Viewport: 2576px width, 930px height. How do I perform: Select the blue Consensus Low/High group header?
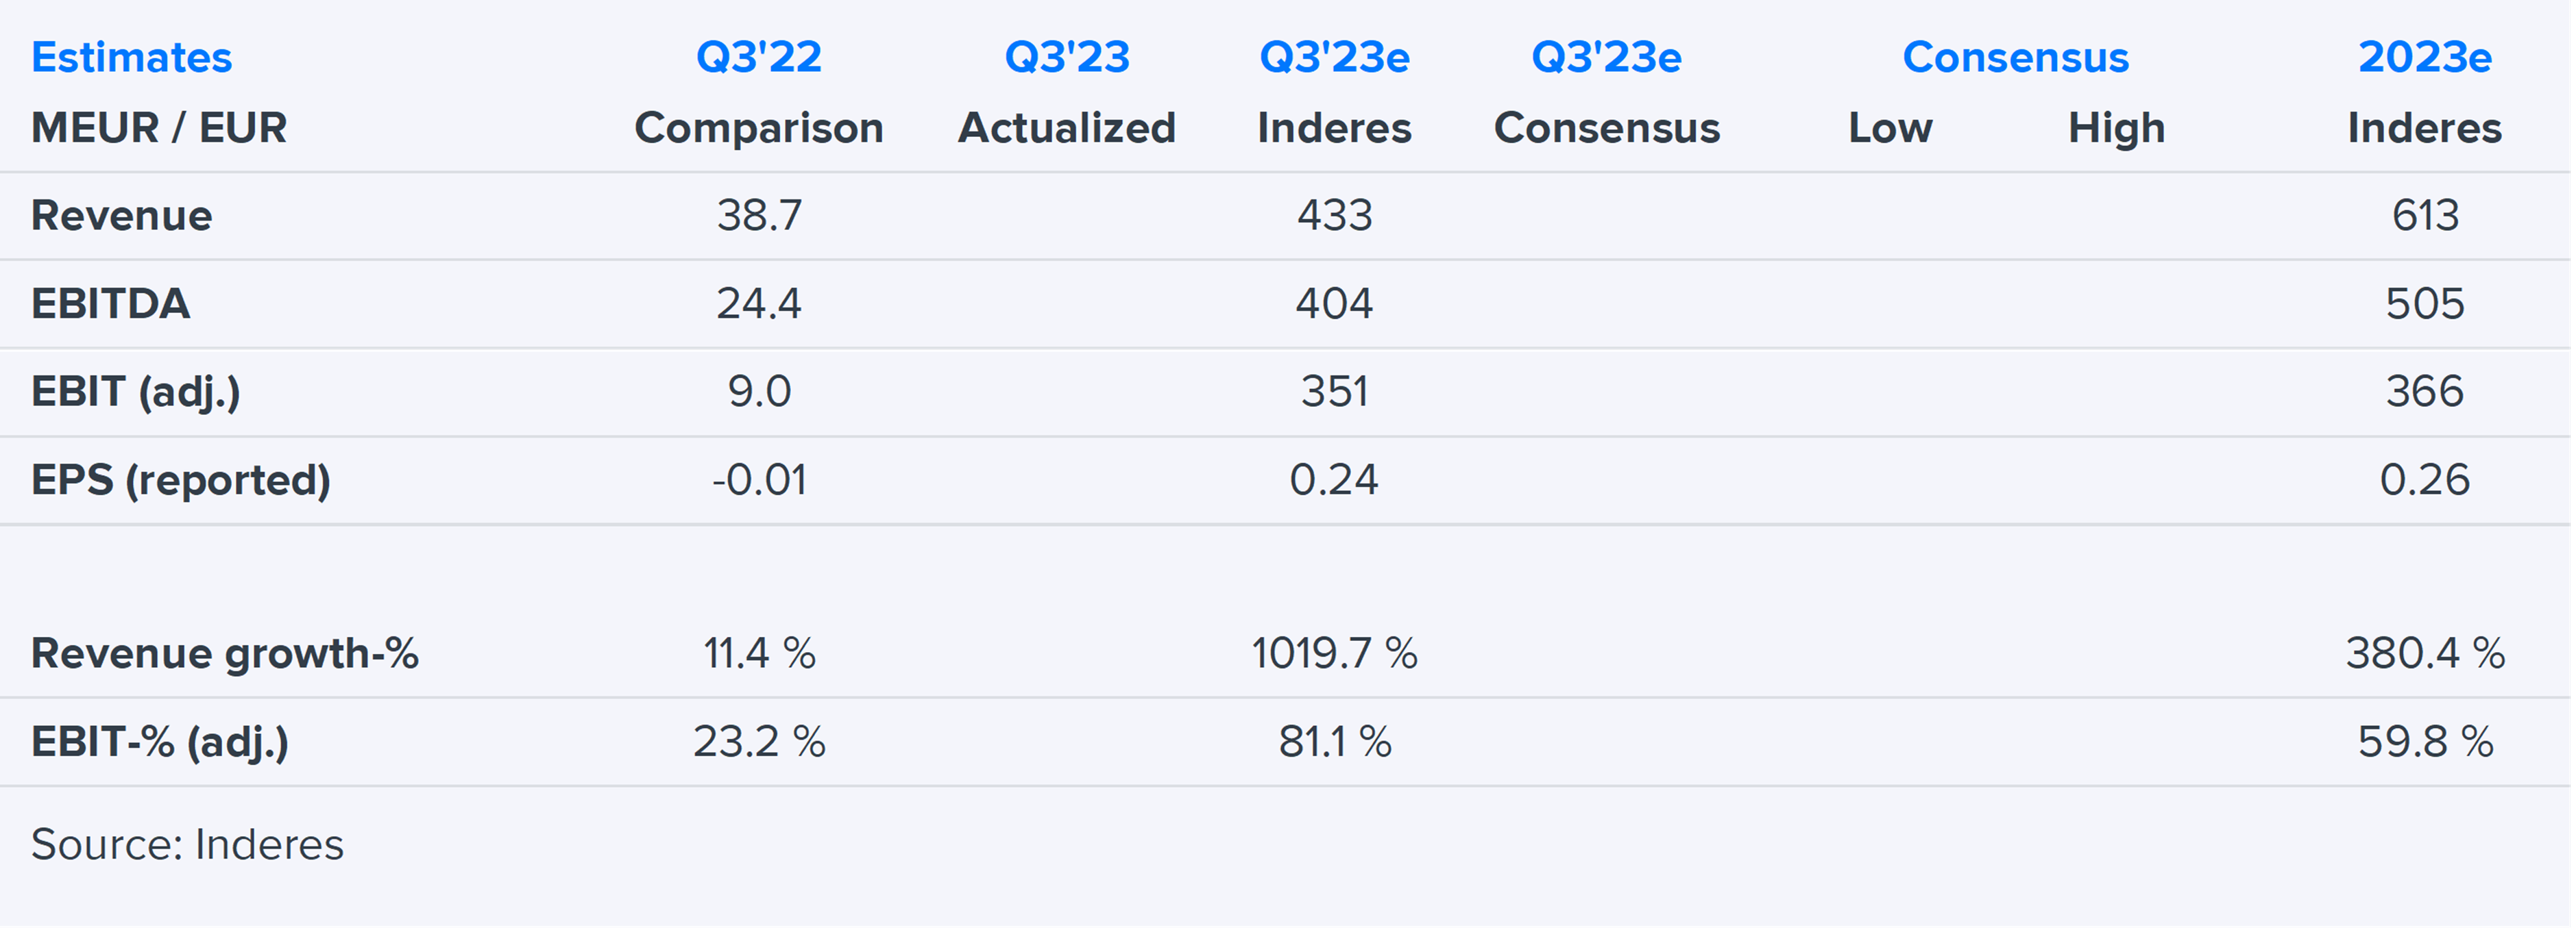(x=2015, y=57)
